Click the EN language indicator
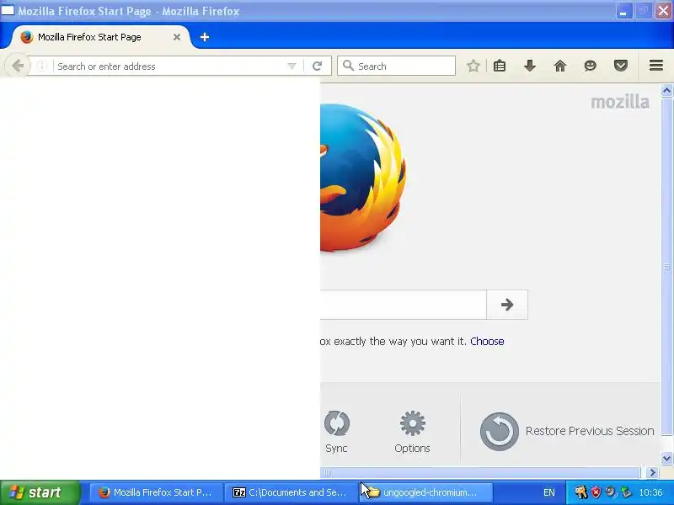This screenshot has width=674, height=505. tap(549, 492)
